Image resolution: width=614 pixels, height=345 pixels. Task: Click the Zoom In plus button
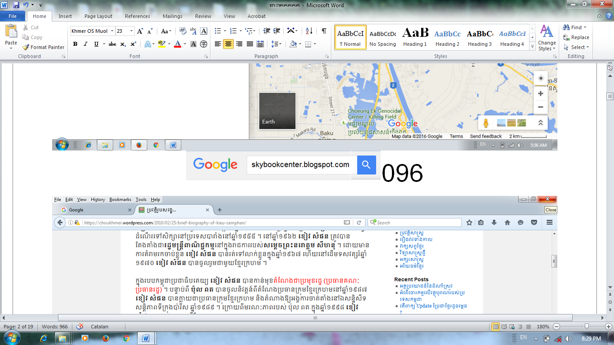pyautogui.click(x=608, y=327)
